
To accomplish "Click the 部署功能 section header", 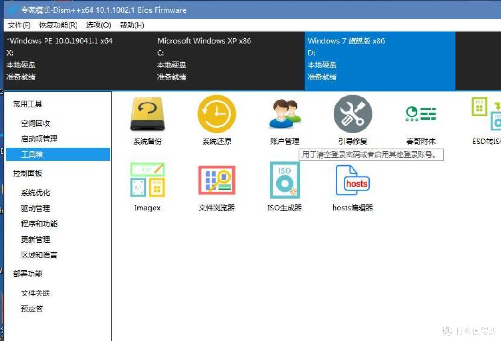I will click(x=27, y=274).
